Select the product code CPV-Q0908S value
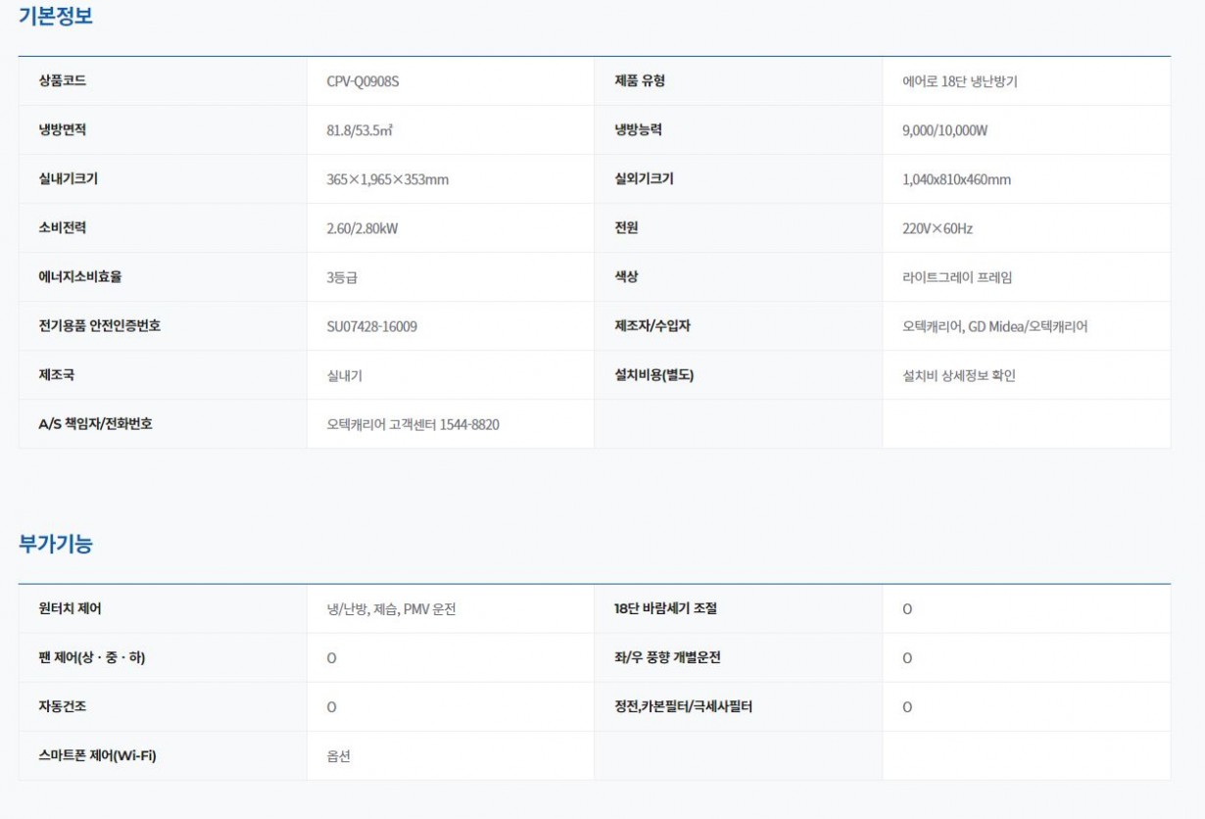This screenshot has height=819, width=1205. (x=362, y=81)
